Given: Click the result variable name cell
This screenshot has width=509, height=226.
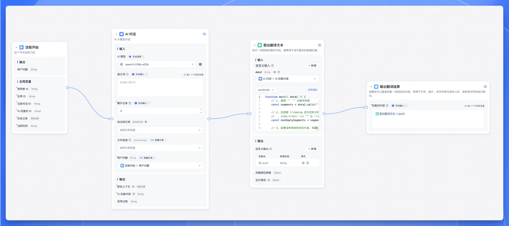Looking at the screenshot, I should 264,163.
